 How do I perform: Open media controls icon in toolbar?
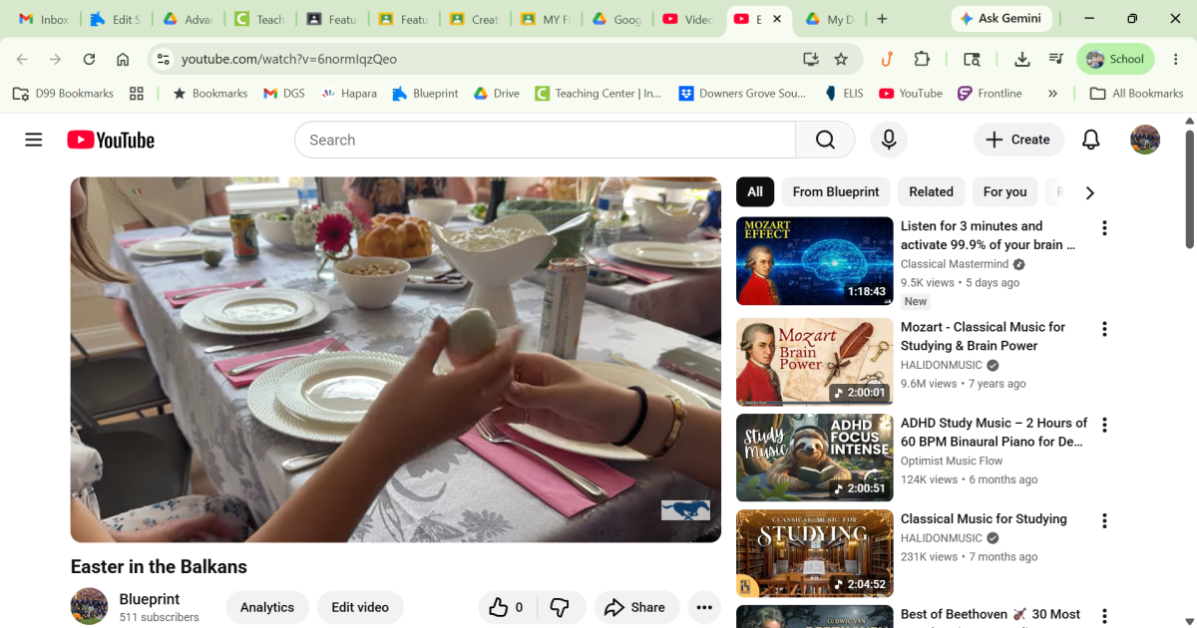(x=1055, y=59)
